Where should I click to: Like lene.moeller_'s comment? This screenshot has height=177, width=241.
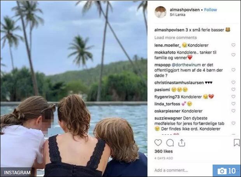233,45
